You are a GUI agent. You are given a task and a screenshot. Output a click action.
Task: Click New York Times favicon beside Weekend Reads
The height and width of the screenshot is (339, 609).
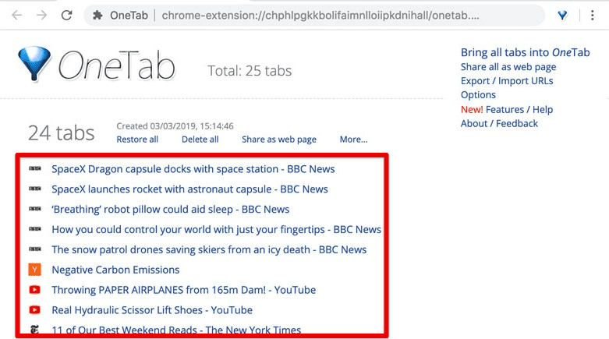click(x=34, y=330)
